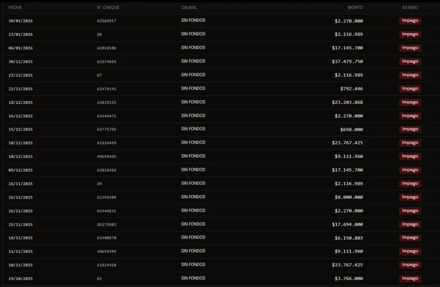Click the date 25/11/2025

pos(21,224)
